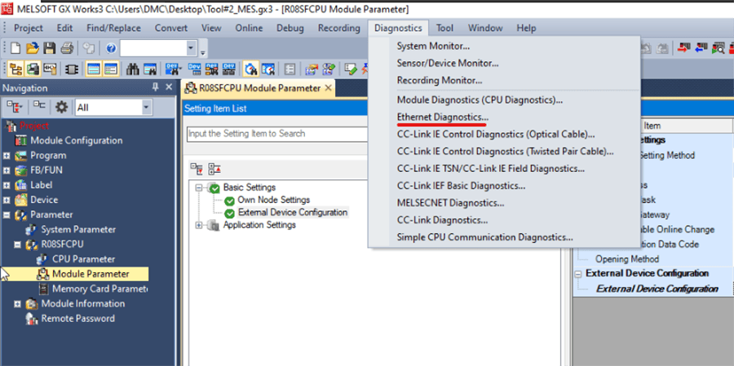
Task: Collapse the Parameter node in Navigation tree
Action: coord(7,215)
